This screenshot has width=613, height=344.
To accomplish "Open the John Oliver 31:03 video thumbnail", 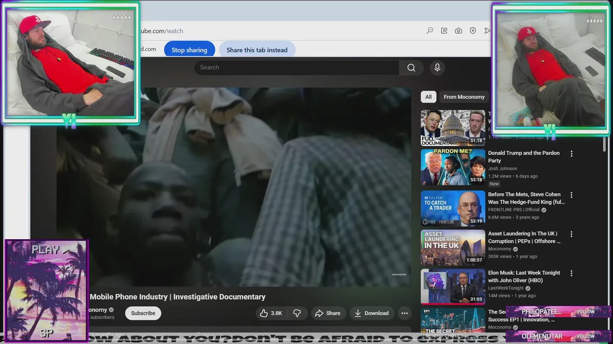I will click(x=453, y=287).
